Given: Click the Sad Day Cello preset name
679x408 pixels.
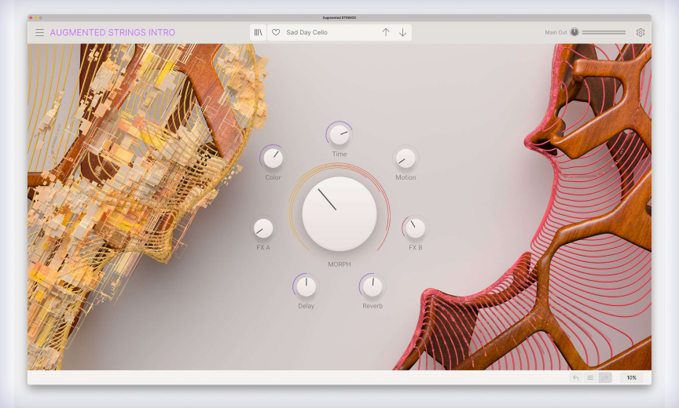Looking at the screenshot, I should tap(306, 32).
